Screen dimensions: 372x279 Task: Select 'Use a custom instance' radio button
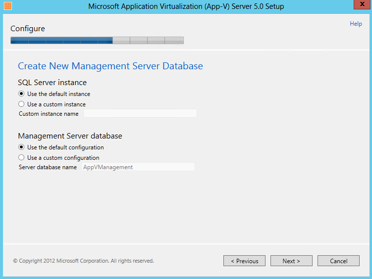pos(21,104)
